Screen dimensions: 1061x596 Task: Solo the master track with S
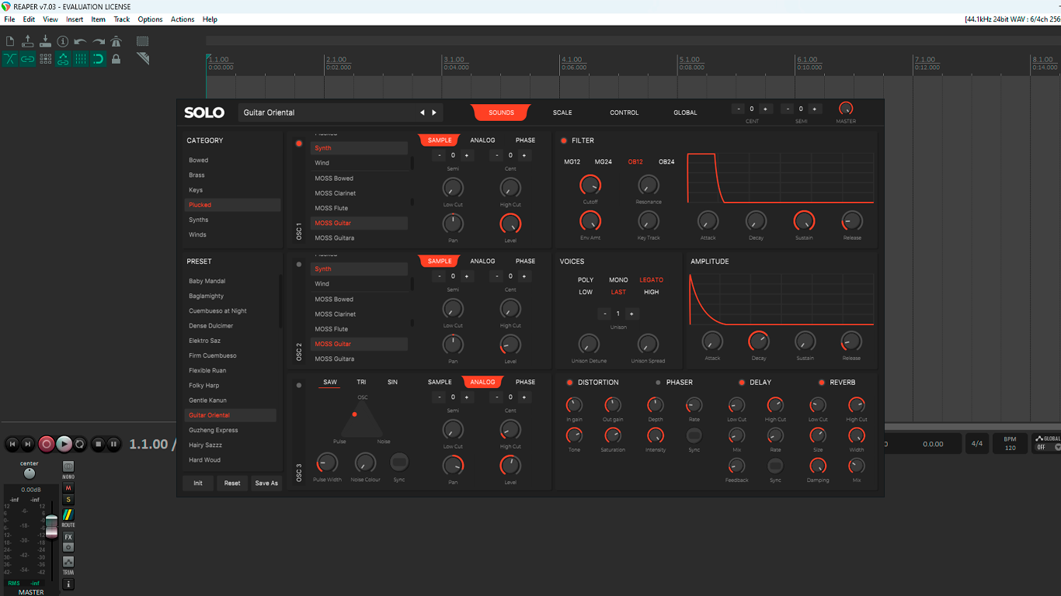(68, 500)
